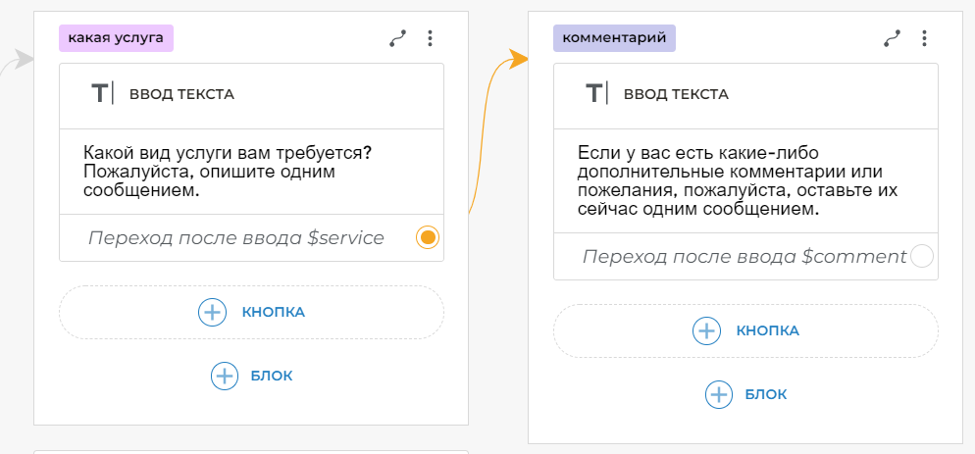Click the text input 'T' icon in 'комментарий'
Image resolution: width=975 pixels, height=454 pixels.
pos(595,94)
